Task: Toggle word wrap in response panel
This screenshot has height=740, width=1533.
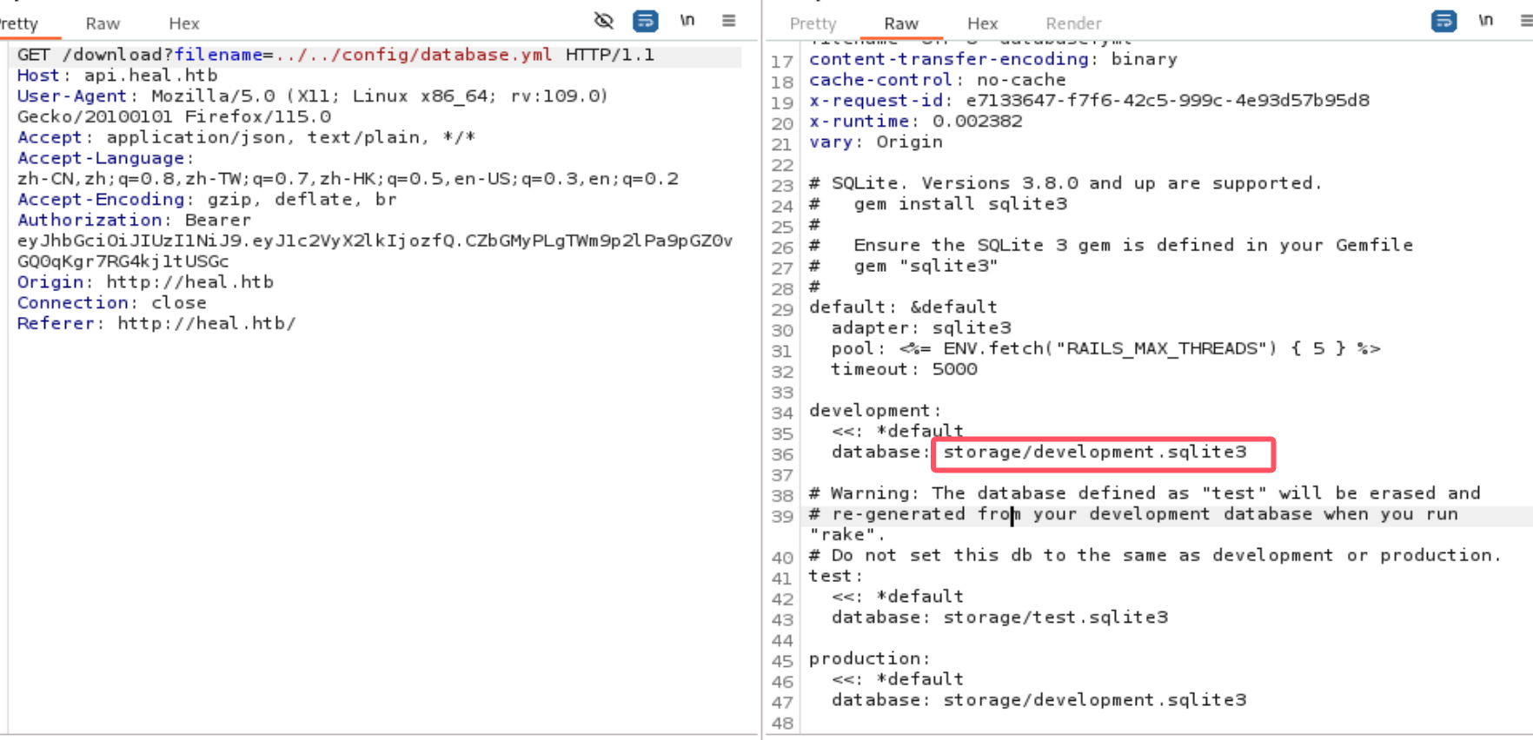Action: (1443, 21)
